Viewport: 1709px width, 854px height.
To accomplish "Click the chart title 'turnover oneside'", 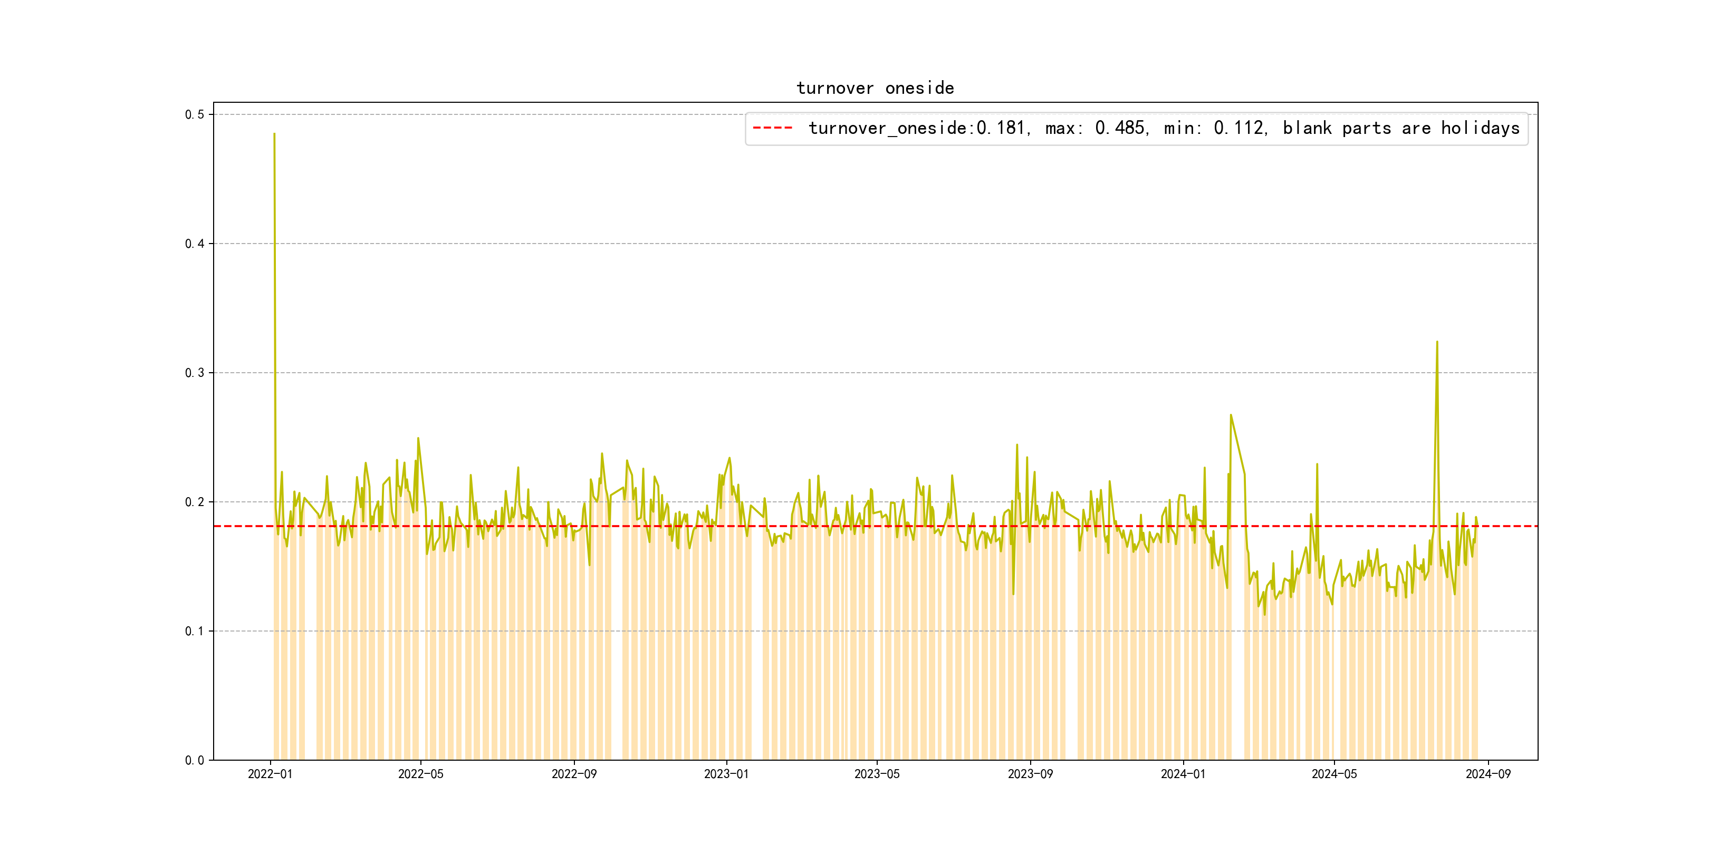I will tap(875, 88).
